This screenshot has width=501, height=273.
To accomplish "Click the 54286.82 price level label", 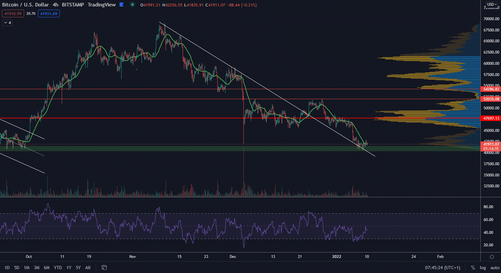I will tap(491, 89).
